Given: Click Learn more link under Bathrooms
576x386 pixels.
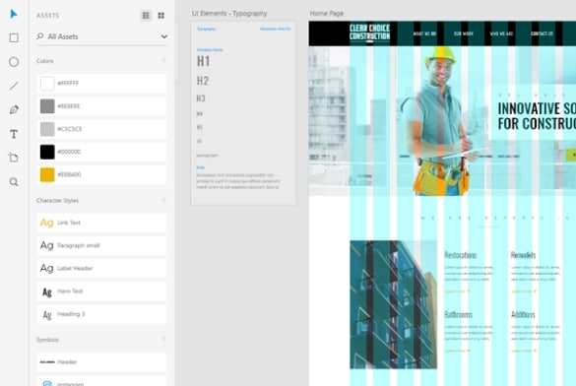Looking at the screenshot, I should pyautogui.click(x=457, y=351).
